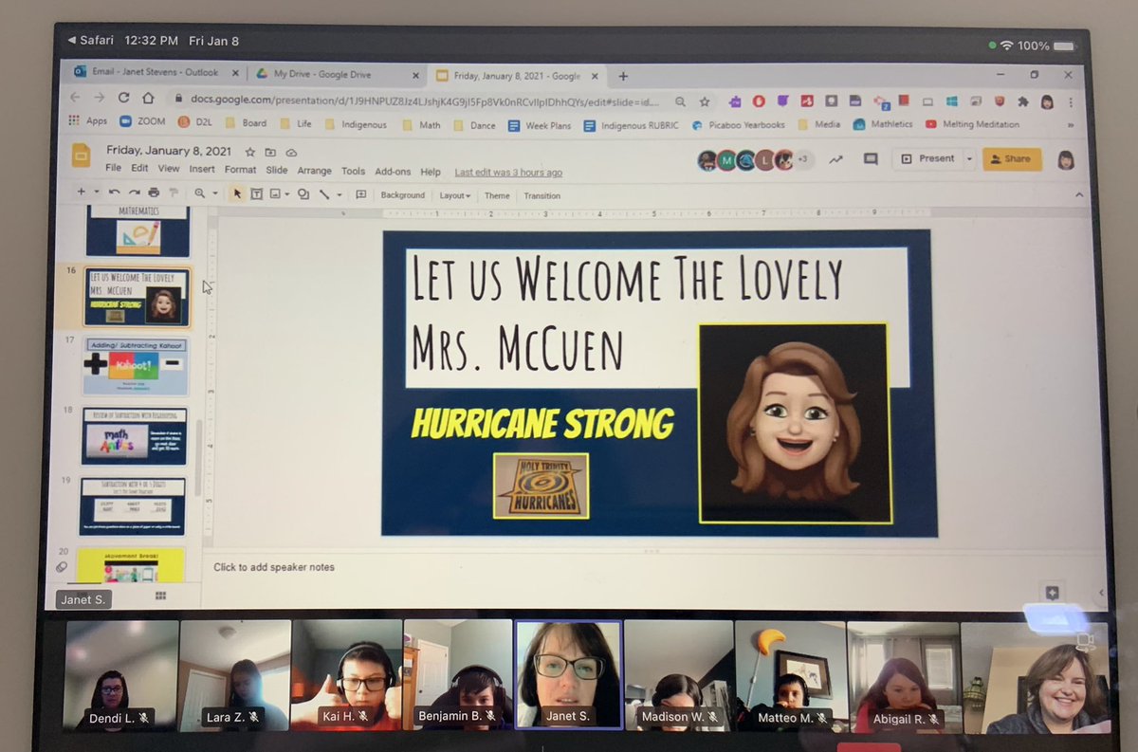The height and width of the screenshot is (752, 1138).
Task: Open the Chrome extensions puzzle piece
Action: [x=1023, y=101]
